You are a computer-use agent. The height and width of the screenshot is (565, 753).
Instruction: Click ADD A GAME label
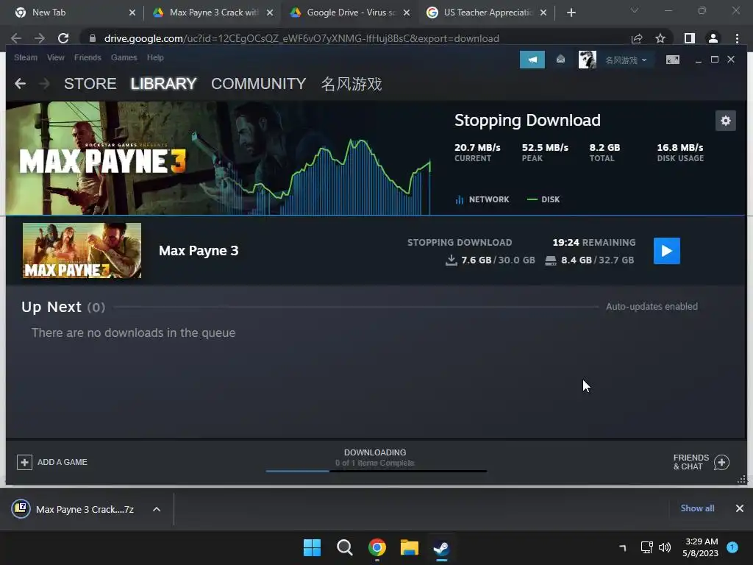click(x=63, y=462)
